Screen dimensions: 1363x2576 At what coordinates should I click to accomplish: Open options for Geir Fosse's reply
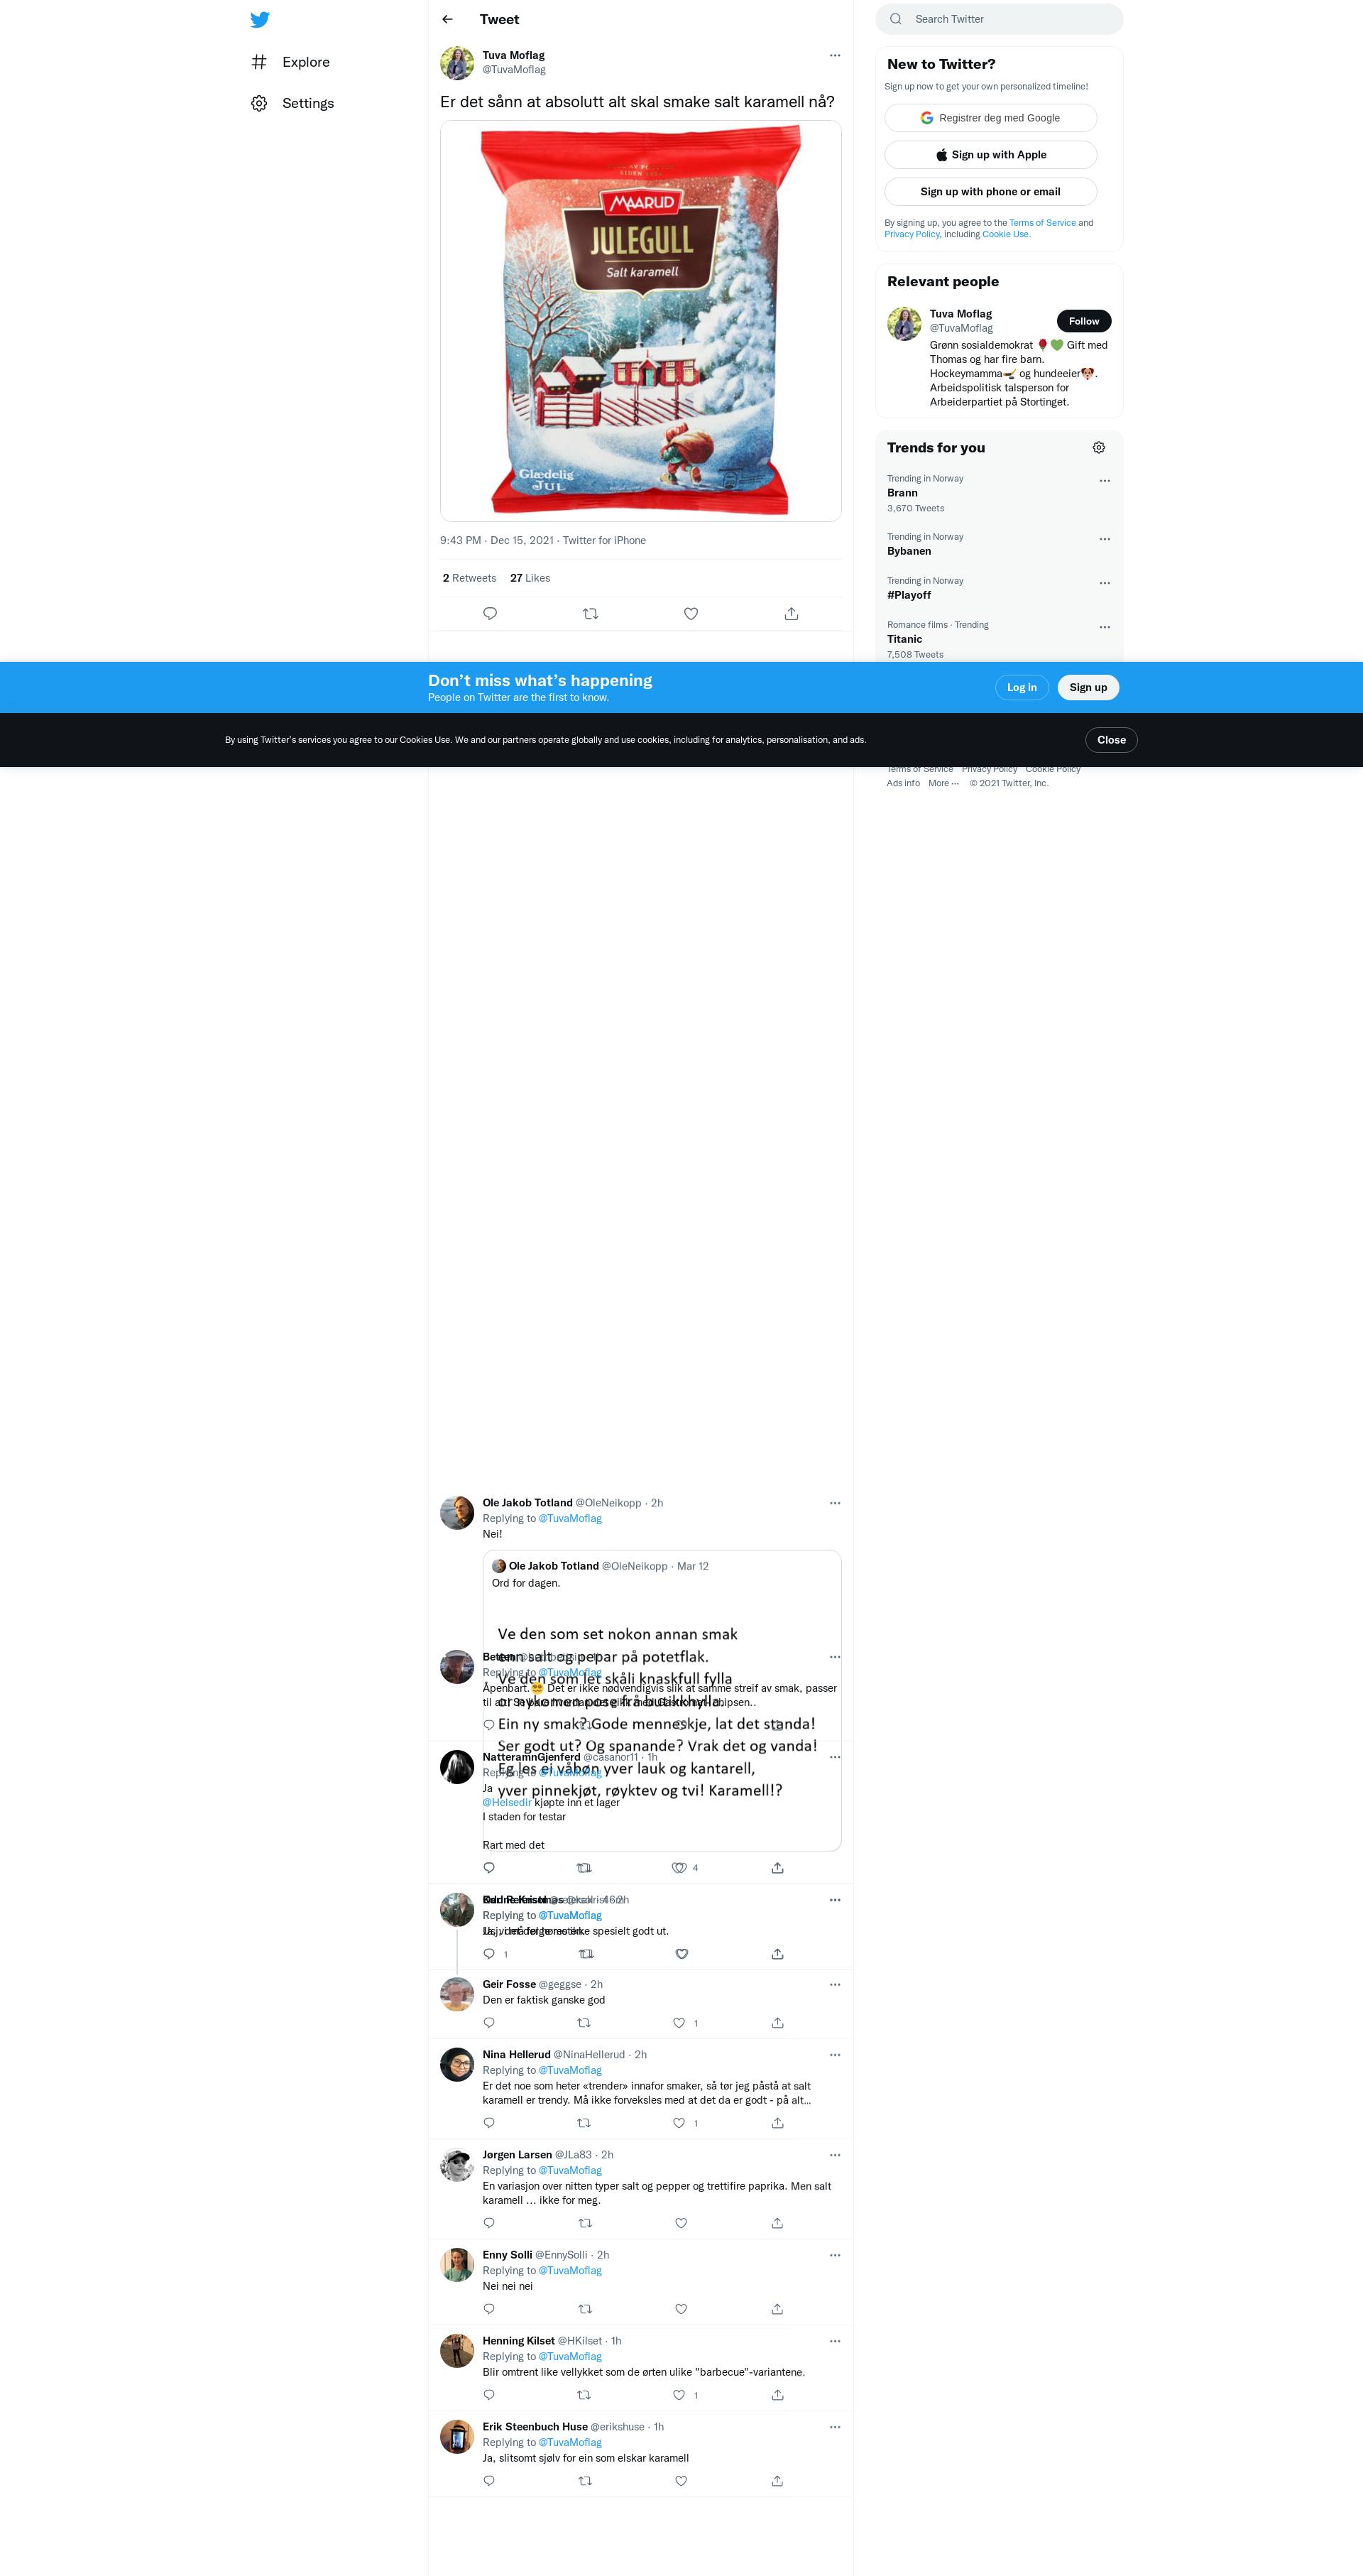coord(834,1985)
